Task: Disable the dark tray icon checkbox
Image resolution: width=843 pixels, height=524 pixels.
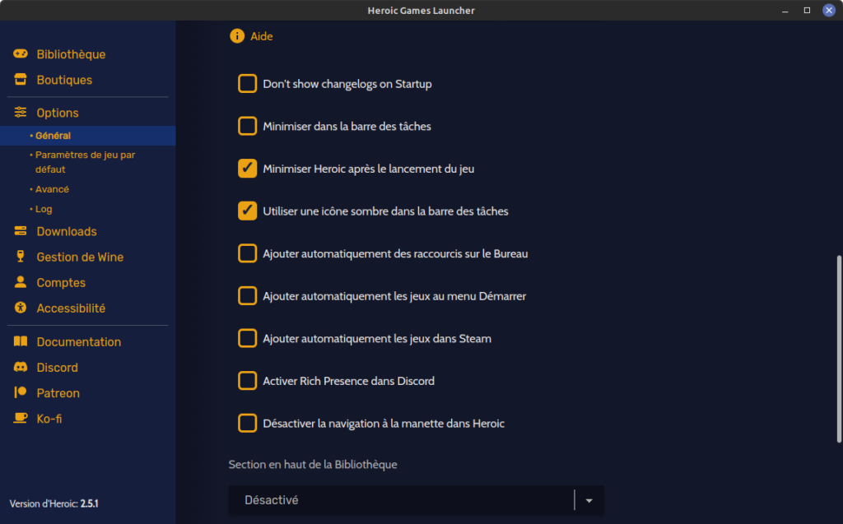Action: (x=247, y=211)
